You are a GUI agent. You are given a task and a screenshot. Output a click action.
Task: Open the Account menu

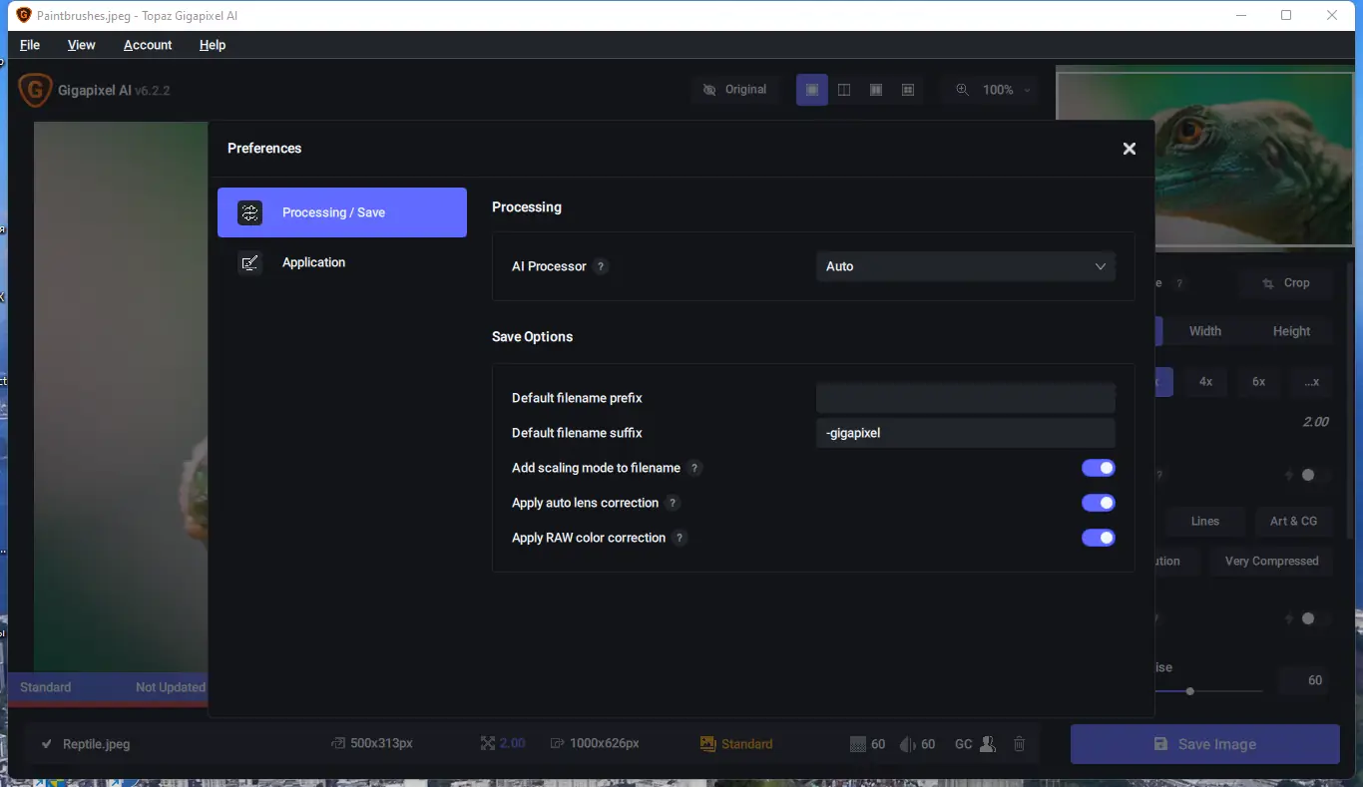pos(148,45)
